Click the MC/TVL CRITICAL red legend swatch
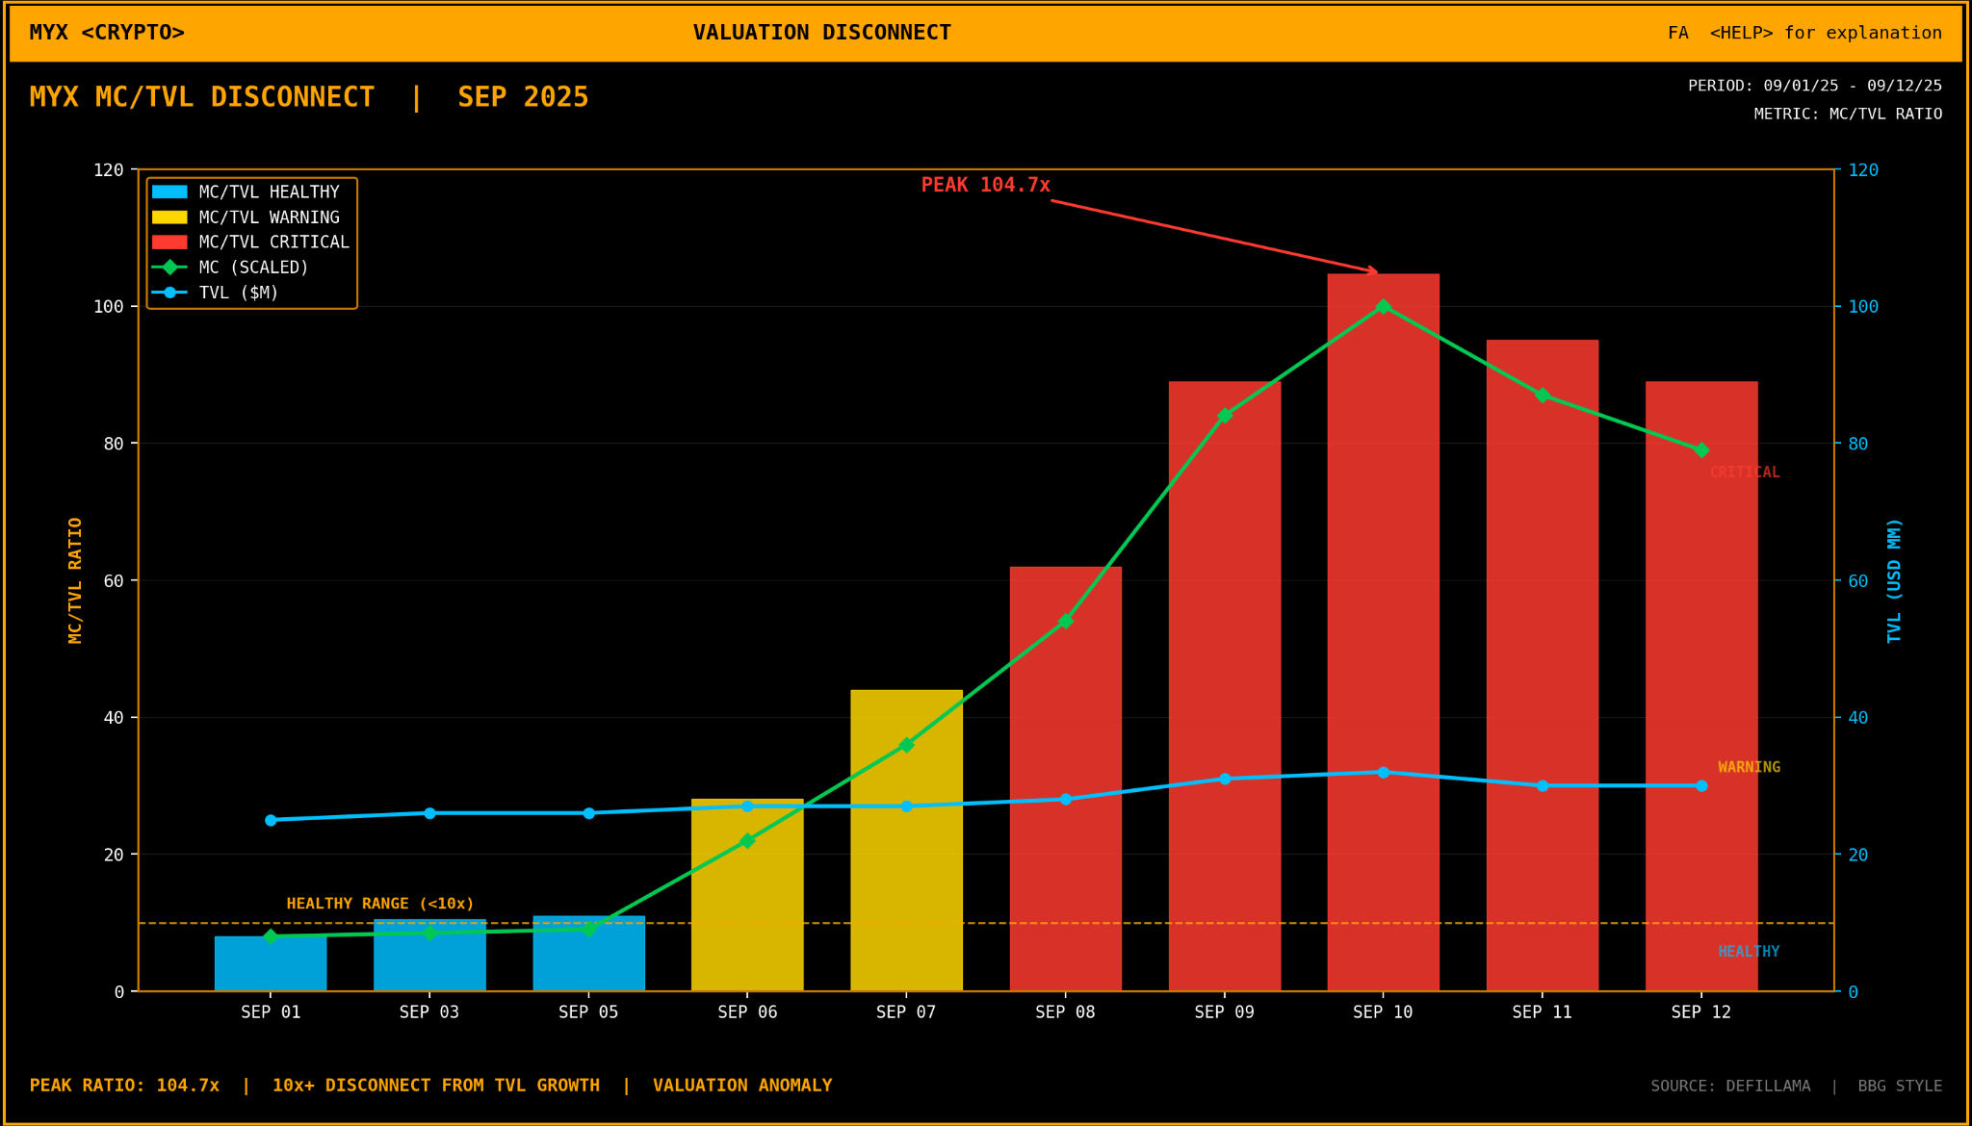Viewport: 1972px width, 1126px height. [x=169, y=243]
